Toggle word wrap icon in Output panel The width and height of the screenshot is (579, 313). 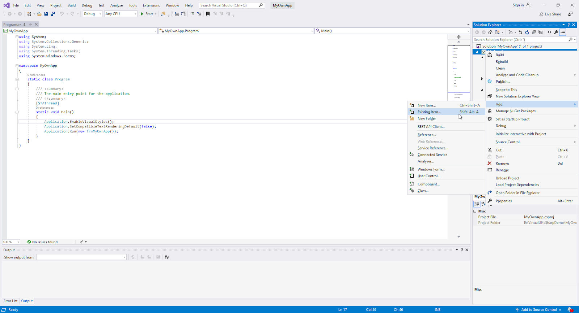coord(167,257)
